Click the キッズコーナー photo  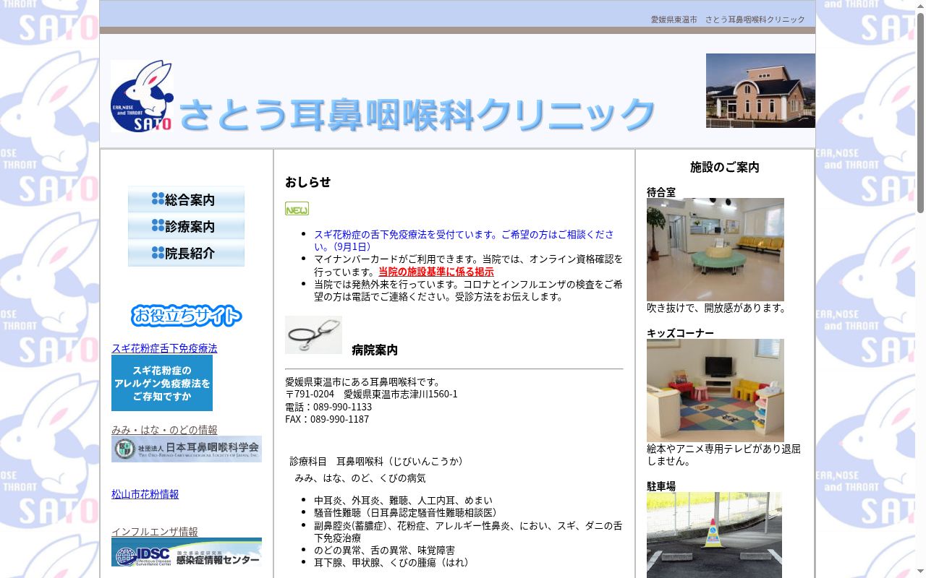(x=715, y=390)
